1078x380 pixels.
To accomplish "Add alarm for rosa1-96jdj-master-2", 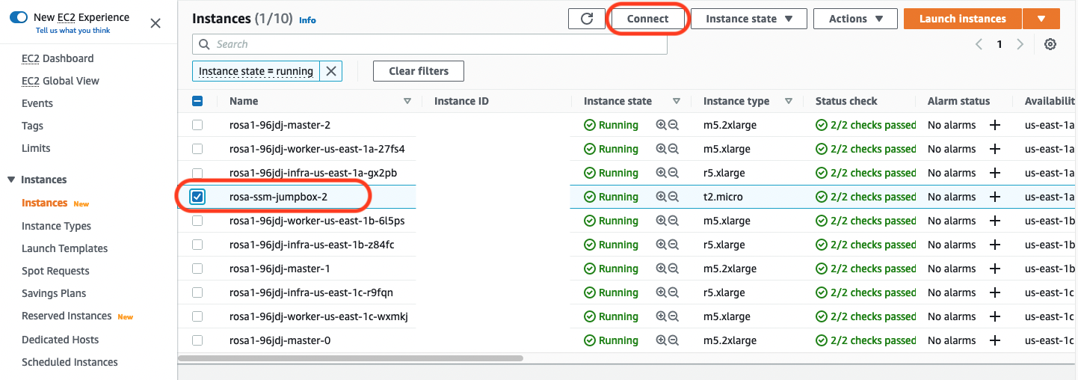I will (x=995, y=125).
